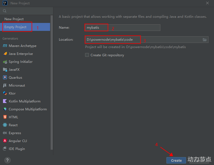Enable the Create Git repository checkbox
This screenshot has width=214, height=165.
87,55
